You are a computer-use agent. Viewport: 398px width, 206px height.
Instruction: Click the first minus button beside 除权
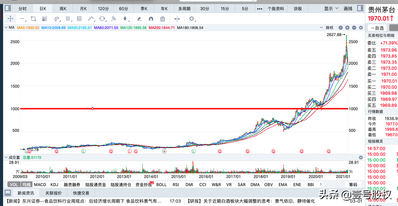341,28
